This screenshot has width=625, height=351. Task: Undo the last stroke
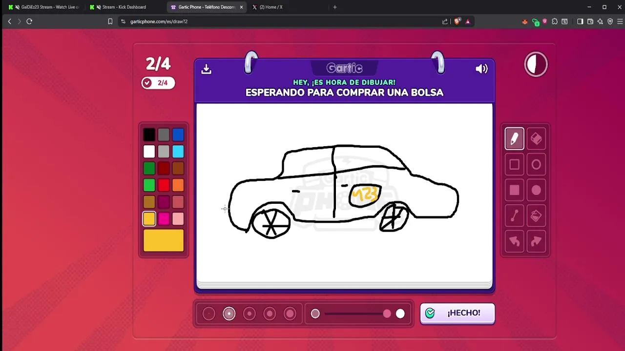pos(514,241)
